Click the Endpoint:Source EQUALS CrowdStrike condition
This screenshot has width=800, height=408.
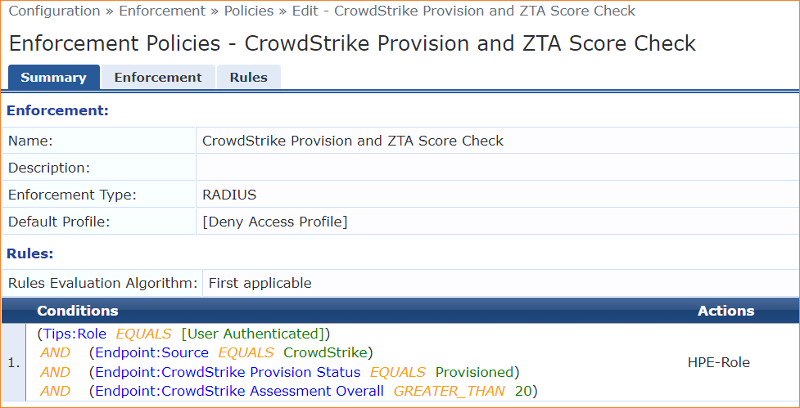pos(231,353)
